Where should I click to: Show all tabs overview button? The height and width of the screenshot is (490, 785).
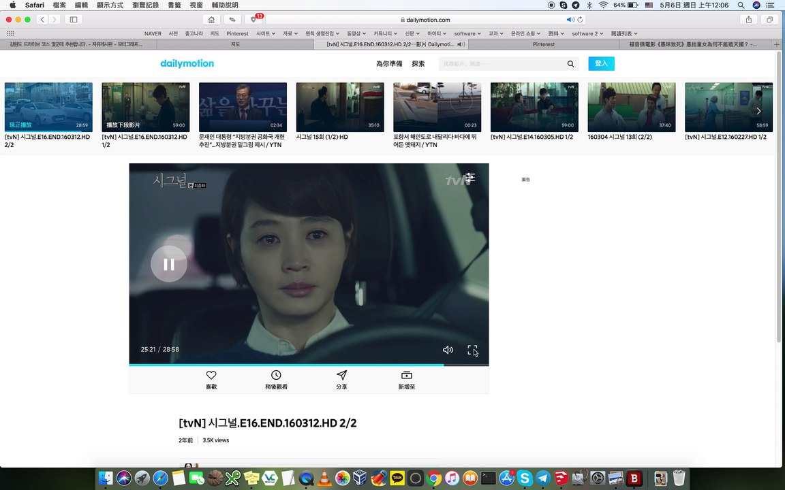pos(769,20)
